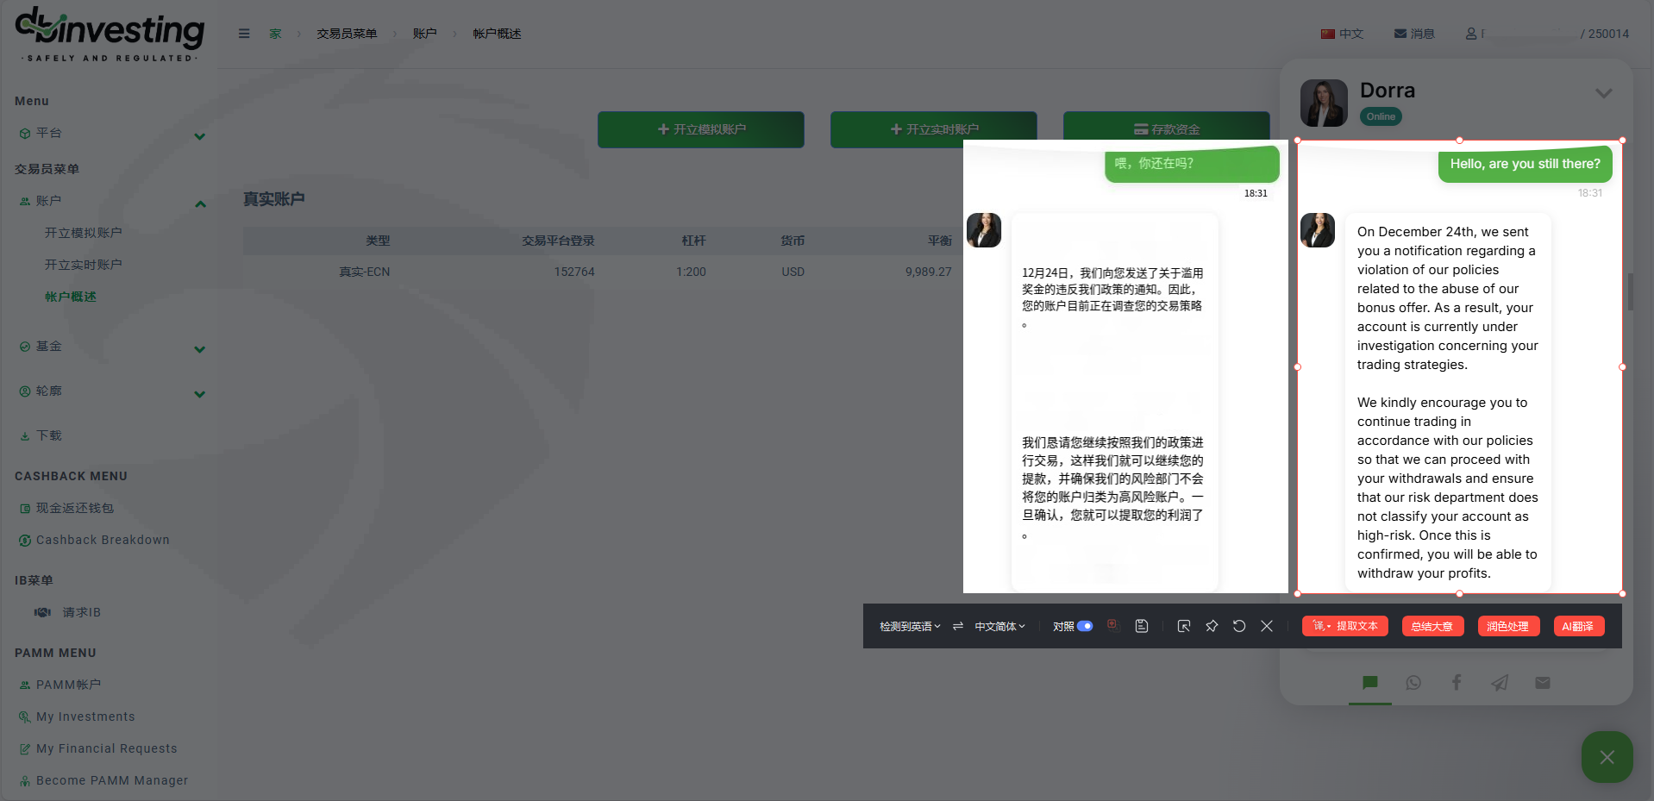This screenshot has width=1654, height=801.
Task: Click the 交易员菜单 breadcrumb
Action: coord(347,34)
